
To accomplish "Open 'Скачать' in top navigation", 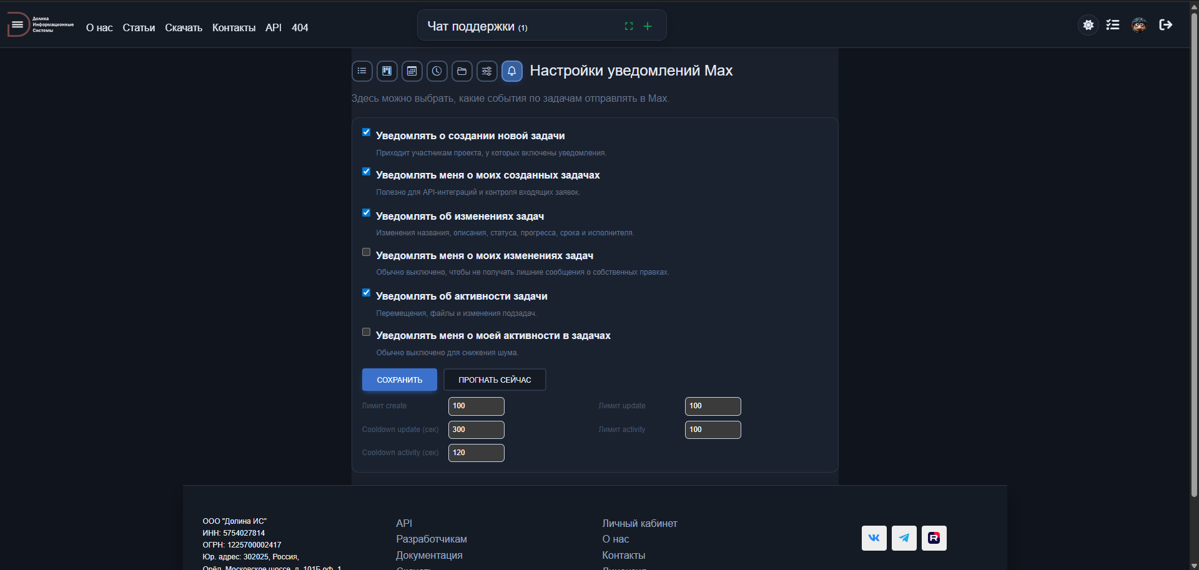I will pyautogui.click(x=184, y=27).
